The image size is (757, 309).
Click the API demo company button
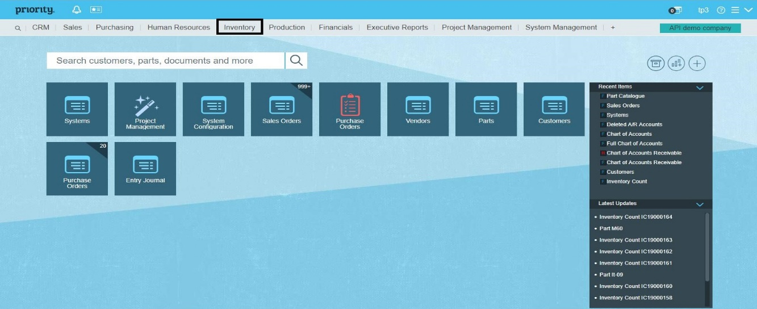pyautogui.click(x=700, y=28)
